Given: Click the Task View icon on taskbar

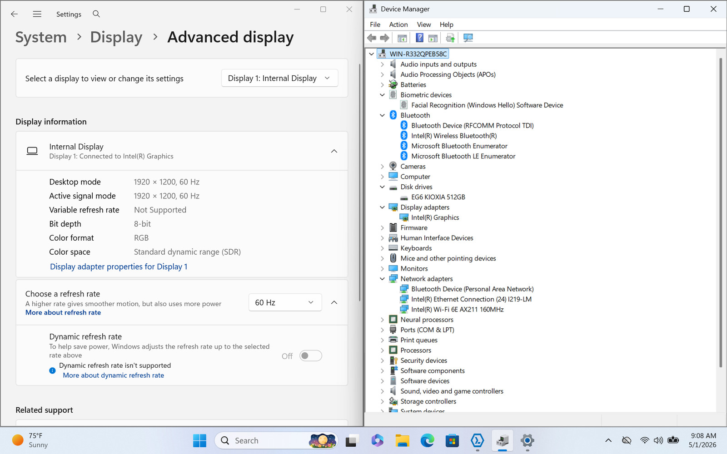Looking at the screenshot, I should tap(352, 440).
